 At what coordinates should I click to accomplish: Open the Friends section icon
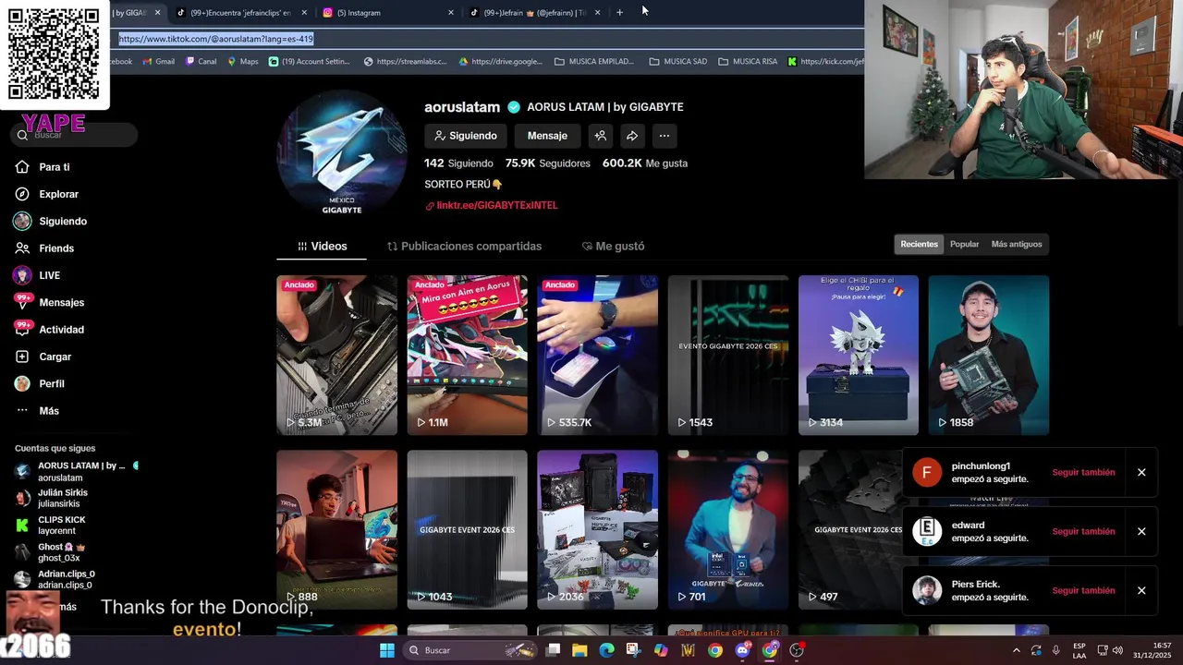(22, 248)
